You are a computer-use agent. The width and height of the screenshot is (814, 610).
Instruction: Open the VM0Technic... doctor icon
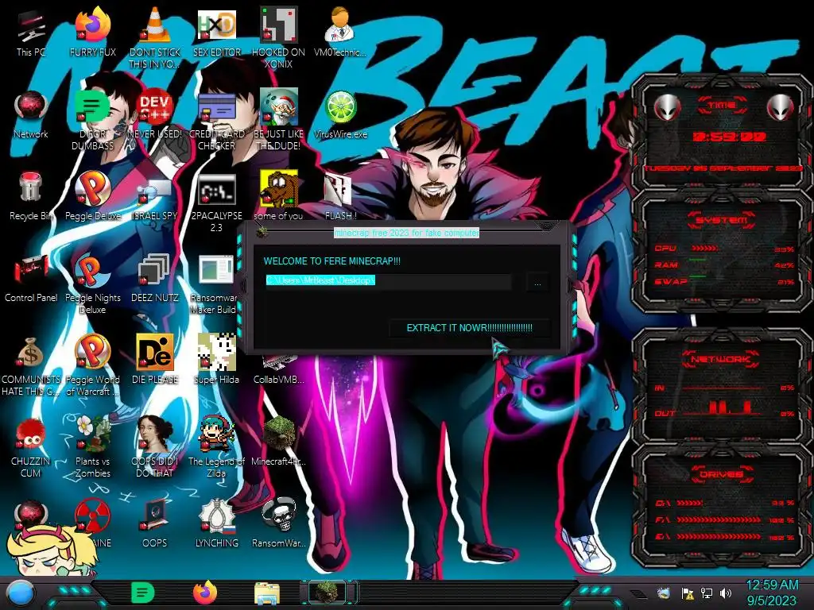tap(340, 33)
